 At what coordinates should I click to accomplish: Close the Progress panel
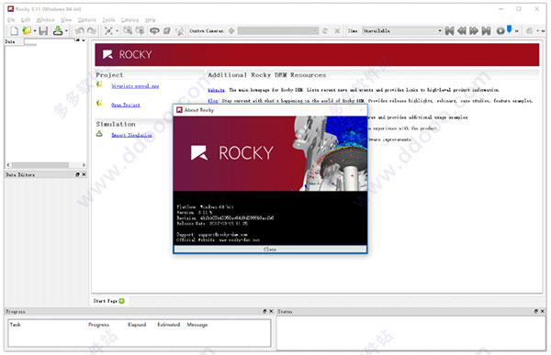click(x=271, y=311)
